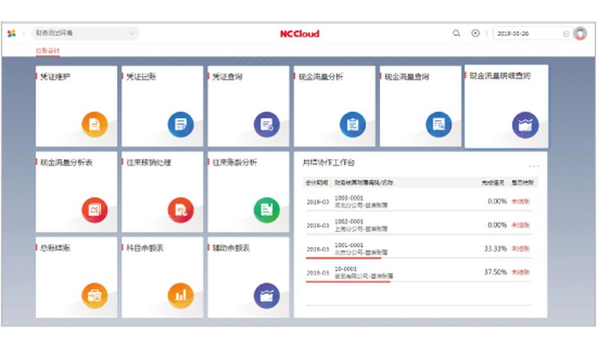597x347 pixels.
Task: Click the 现金流量查询 search-document icon
Action: click(x=438, y=124)
